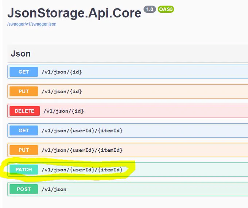Expand PATCH /v1/json/{userId}/{itemId} path
Image resolution: width=248 pixels, height=208 pixels.
click(82, 170)
